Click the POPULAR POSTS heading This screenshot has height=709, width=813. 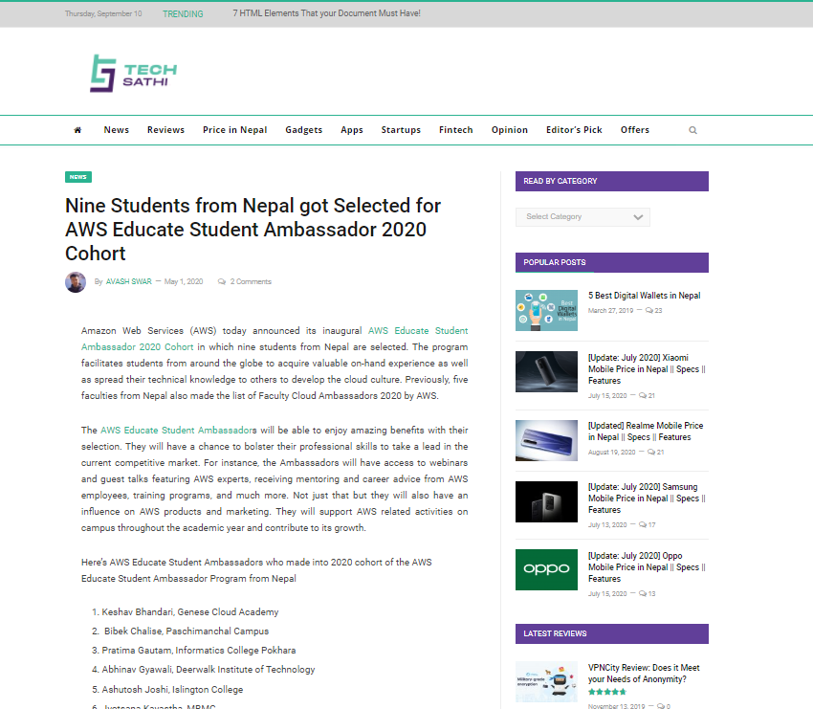click(555, 262)
